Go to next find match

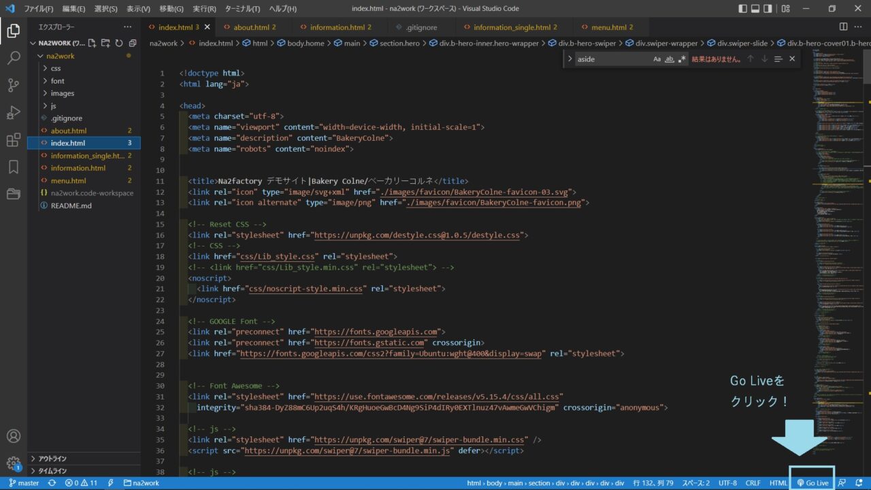[764, 59]
